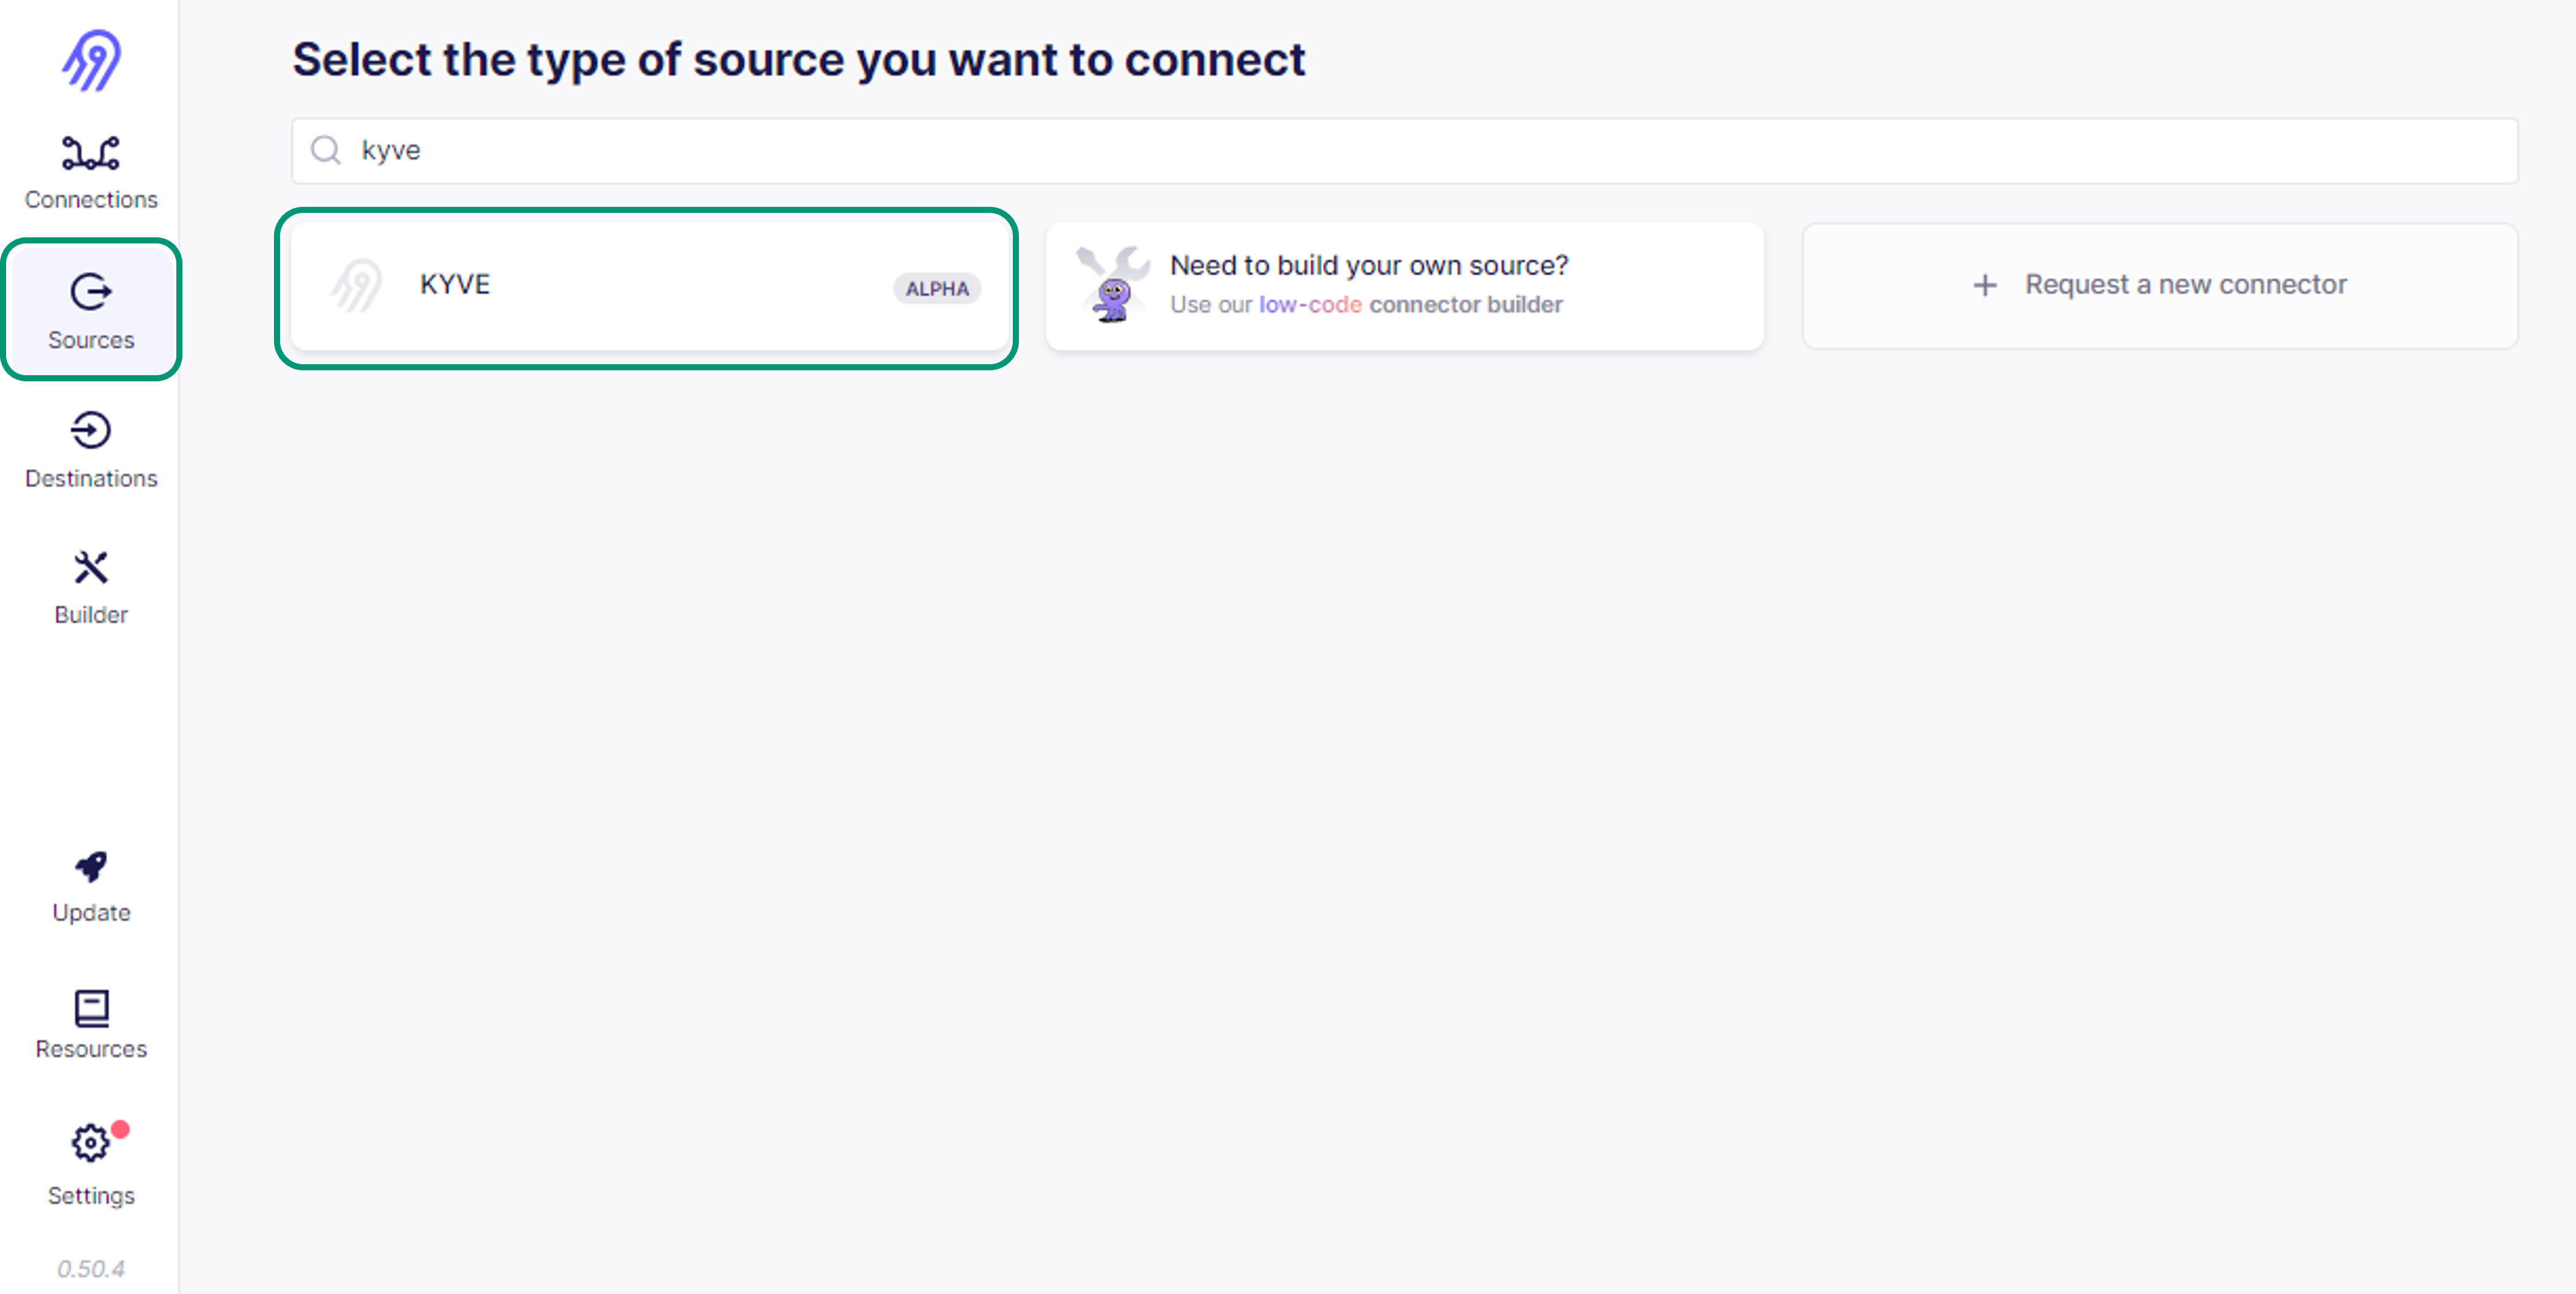Open the Resources panel

pos(91,1022)
